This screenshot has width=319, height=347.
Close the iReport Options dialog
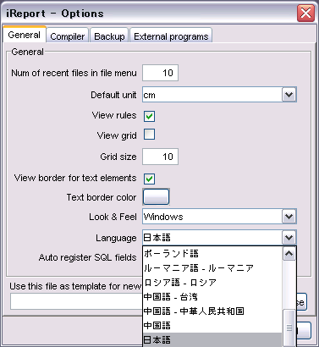pyautogui.click(x=305, y=13)
